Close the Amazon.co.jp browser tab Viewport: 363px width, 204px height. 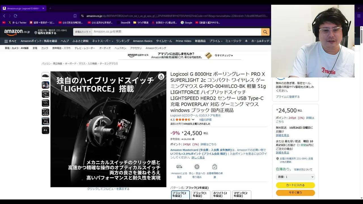43,8
